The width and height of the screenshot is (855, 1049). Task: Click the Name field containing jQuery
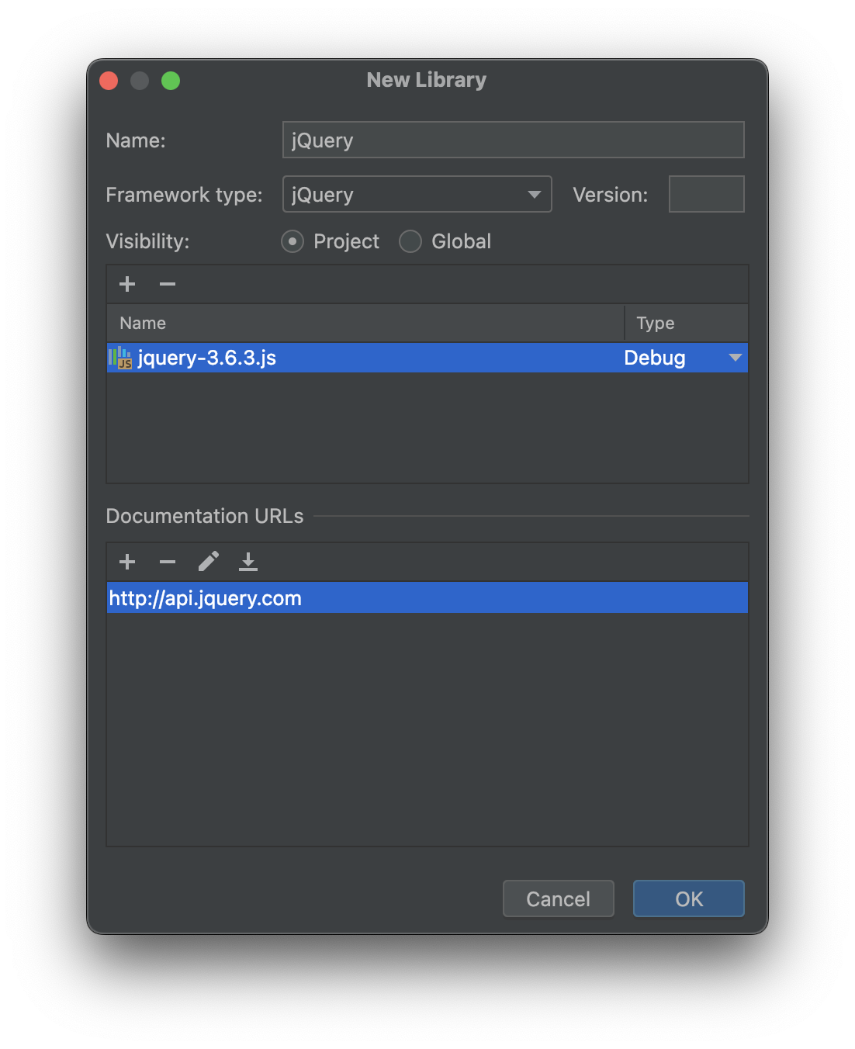pyautogui.click(x=512, y=140)
